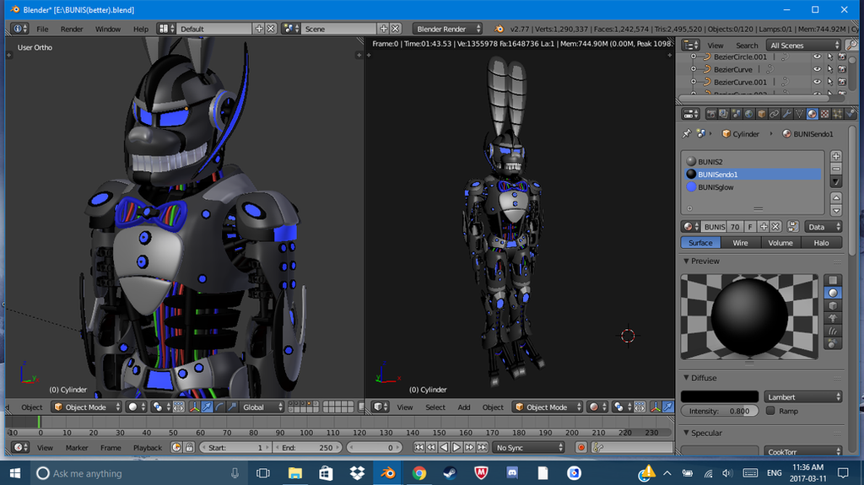Enable the diffuse Ramp checkbox
The image size is (864, 485).
770,411
